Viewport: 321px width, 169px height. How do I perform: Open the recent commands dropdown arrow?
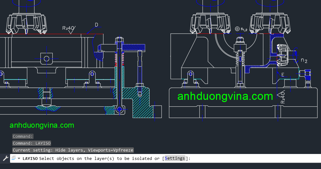pyautogui.click(x=19, y=159)
